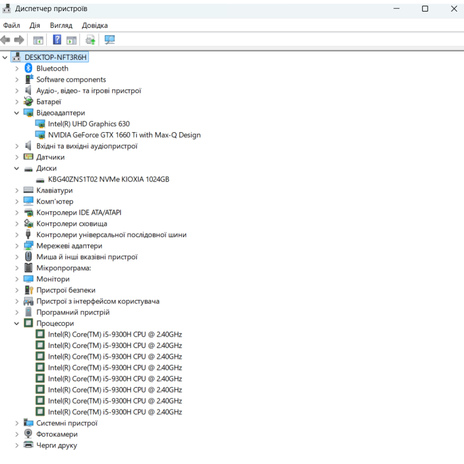Open the Довідка menu
Viewport: 464px width, 464px height.
click(x=95, y=26)
